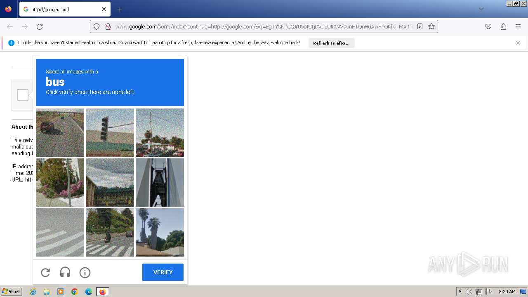The image size is (528, 297).
Task: Click the show desktop button
Action: [x=523, y=292]
